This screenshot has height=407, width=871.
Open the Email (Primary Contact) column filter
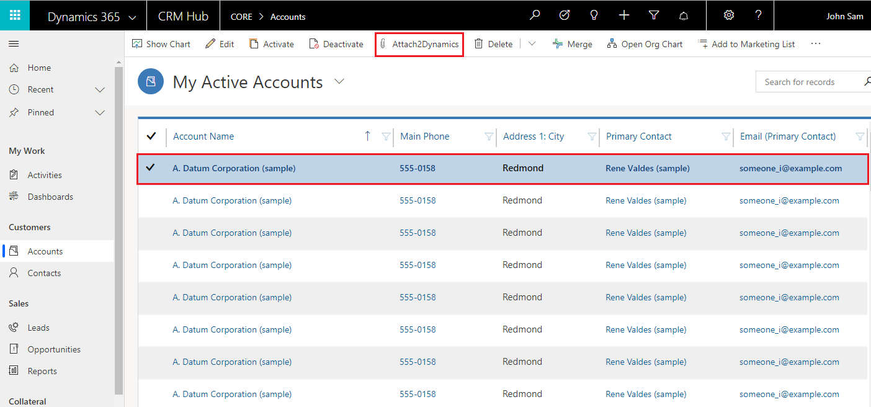[x=860, y=136]
